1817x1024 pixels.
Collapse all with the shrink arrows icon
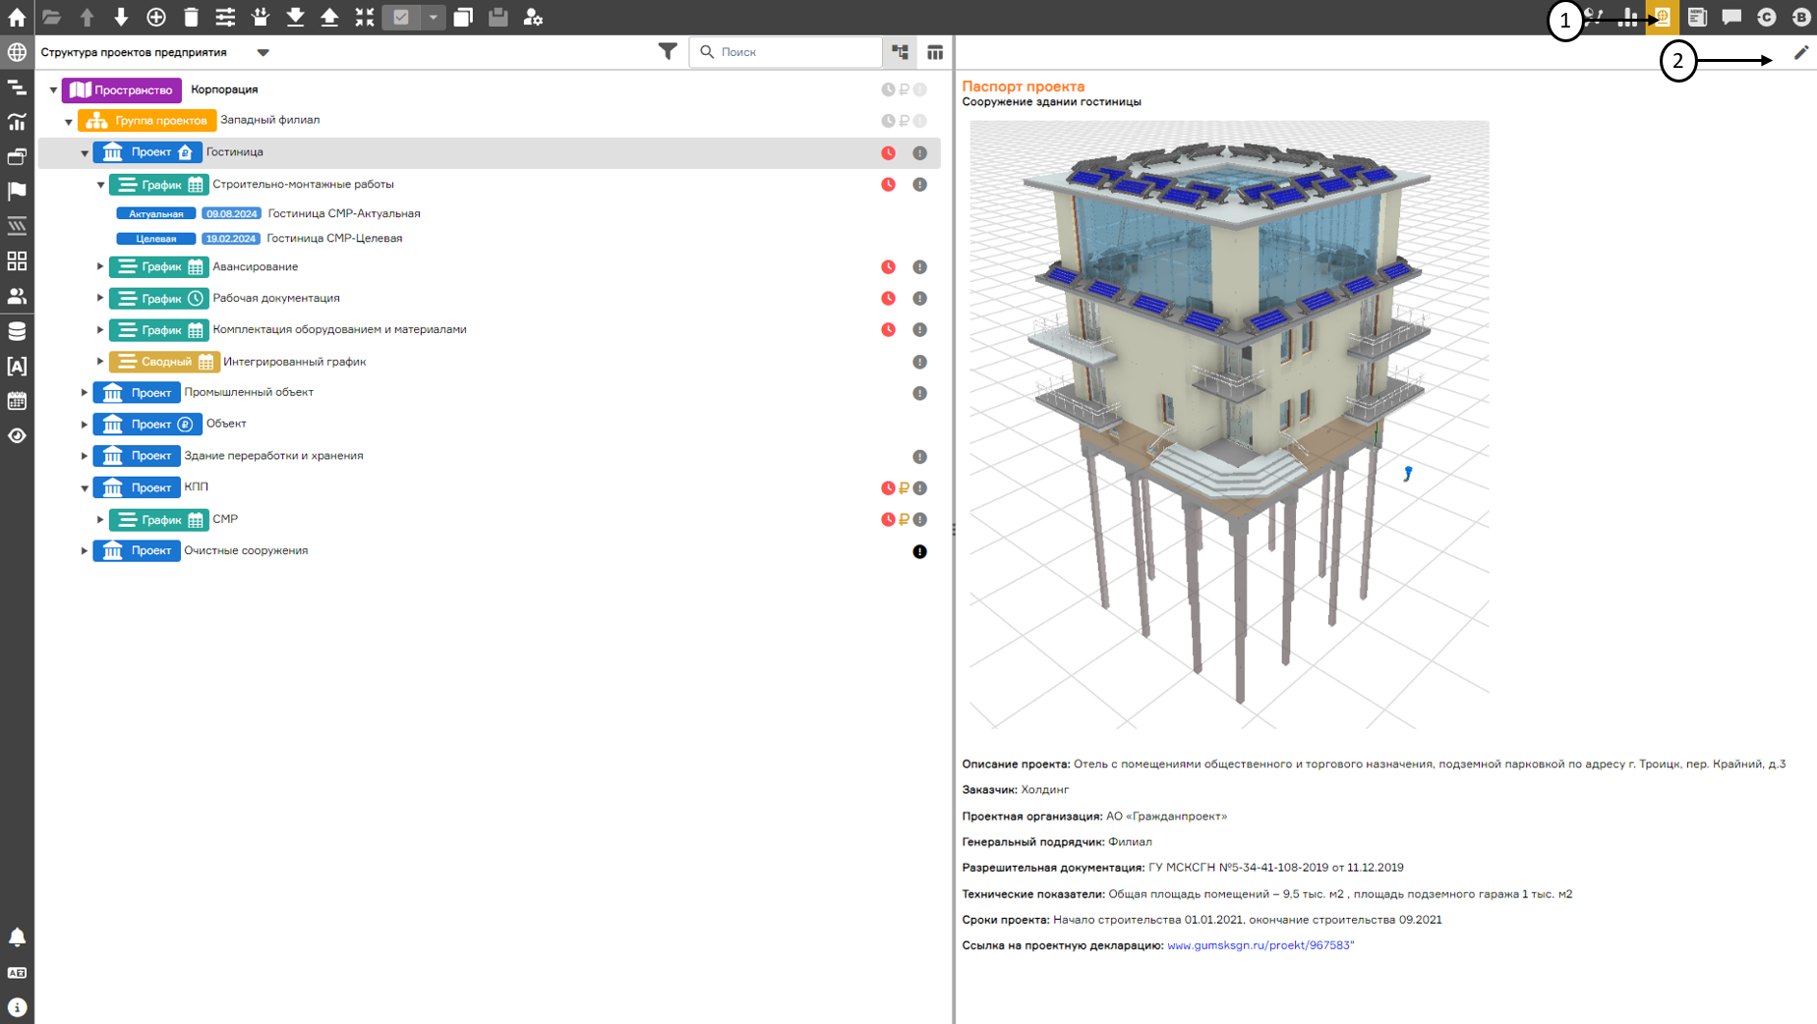coord(365,17)
